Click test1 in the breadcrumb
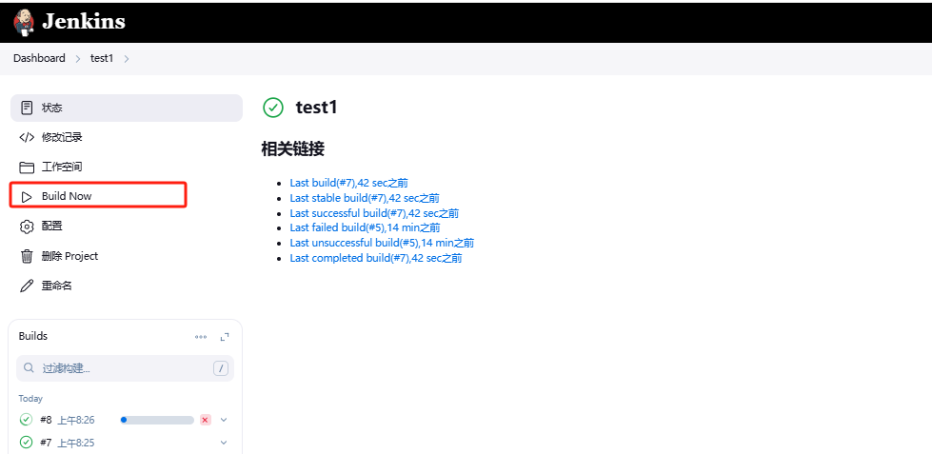The height and width of the screenshot is (454, 932). (102, 58)
